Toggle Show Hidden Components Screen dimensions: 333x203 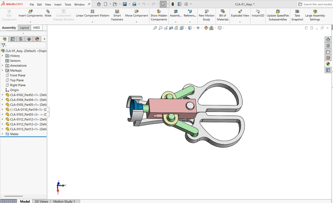click(x=159, y=15)
